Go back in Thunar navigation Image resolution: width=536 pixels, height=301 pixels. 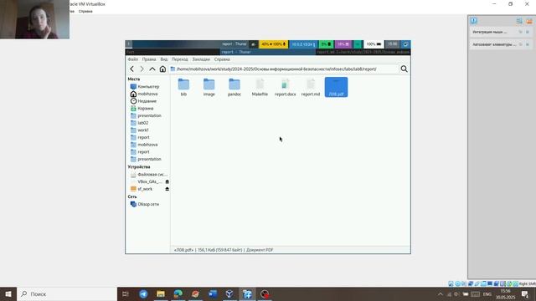click(x=132, y=69)
